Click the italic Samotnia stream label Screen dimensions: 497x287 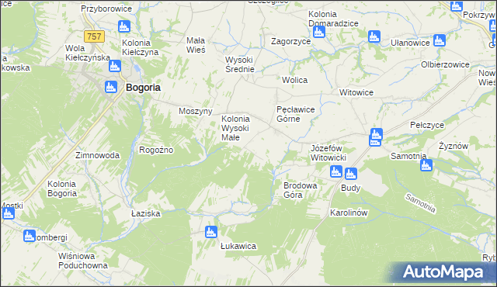tap(421, 203)
